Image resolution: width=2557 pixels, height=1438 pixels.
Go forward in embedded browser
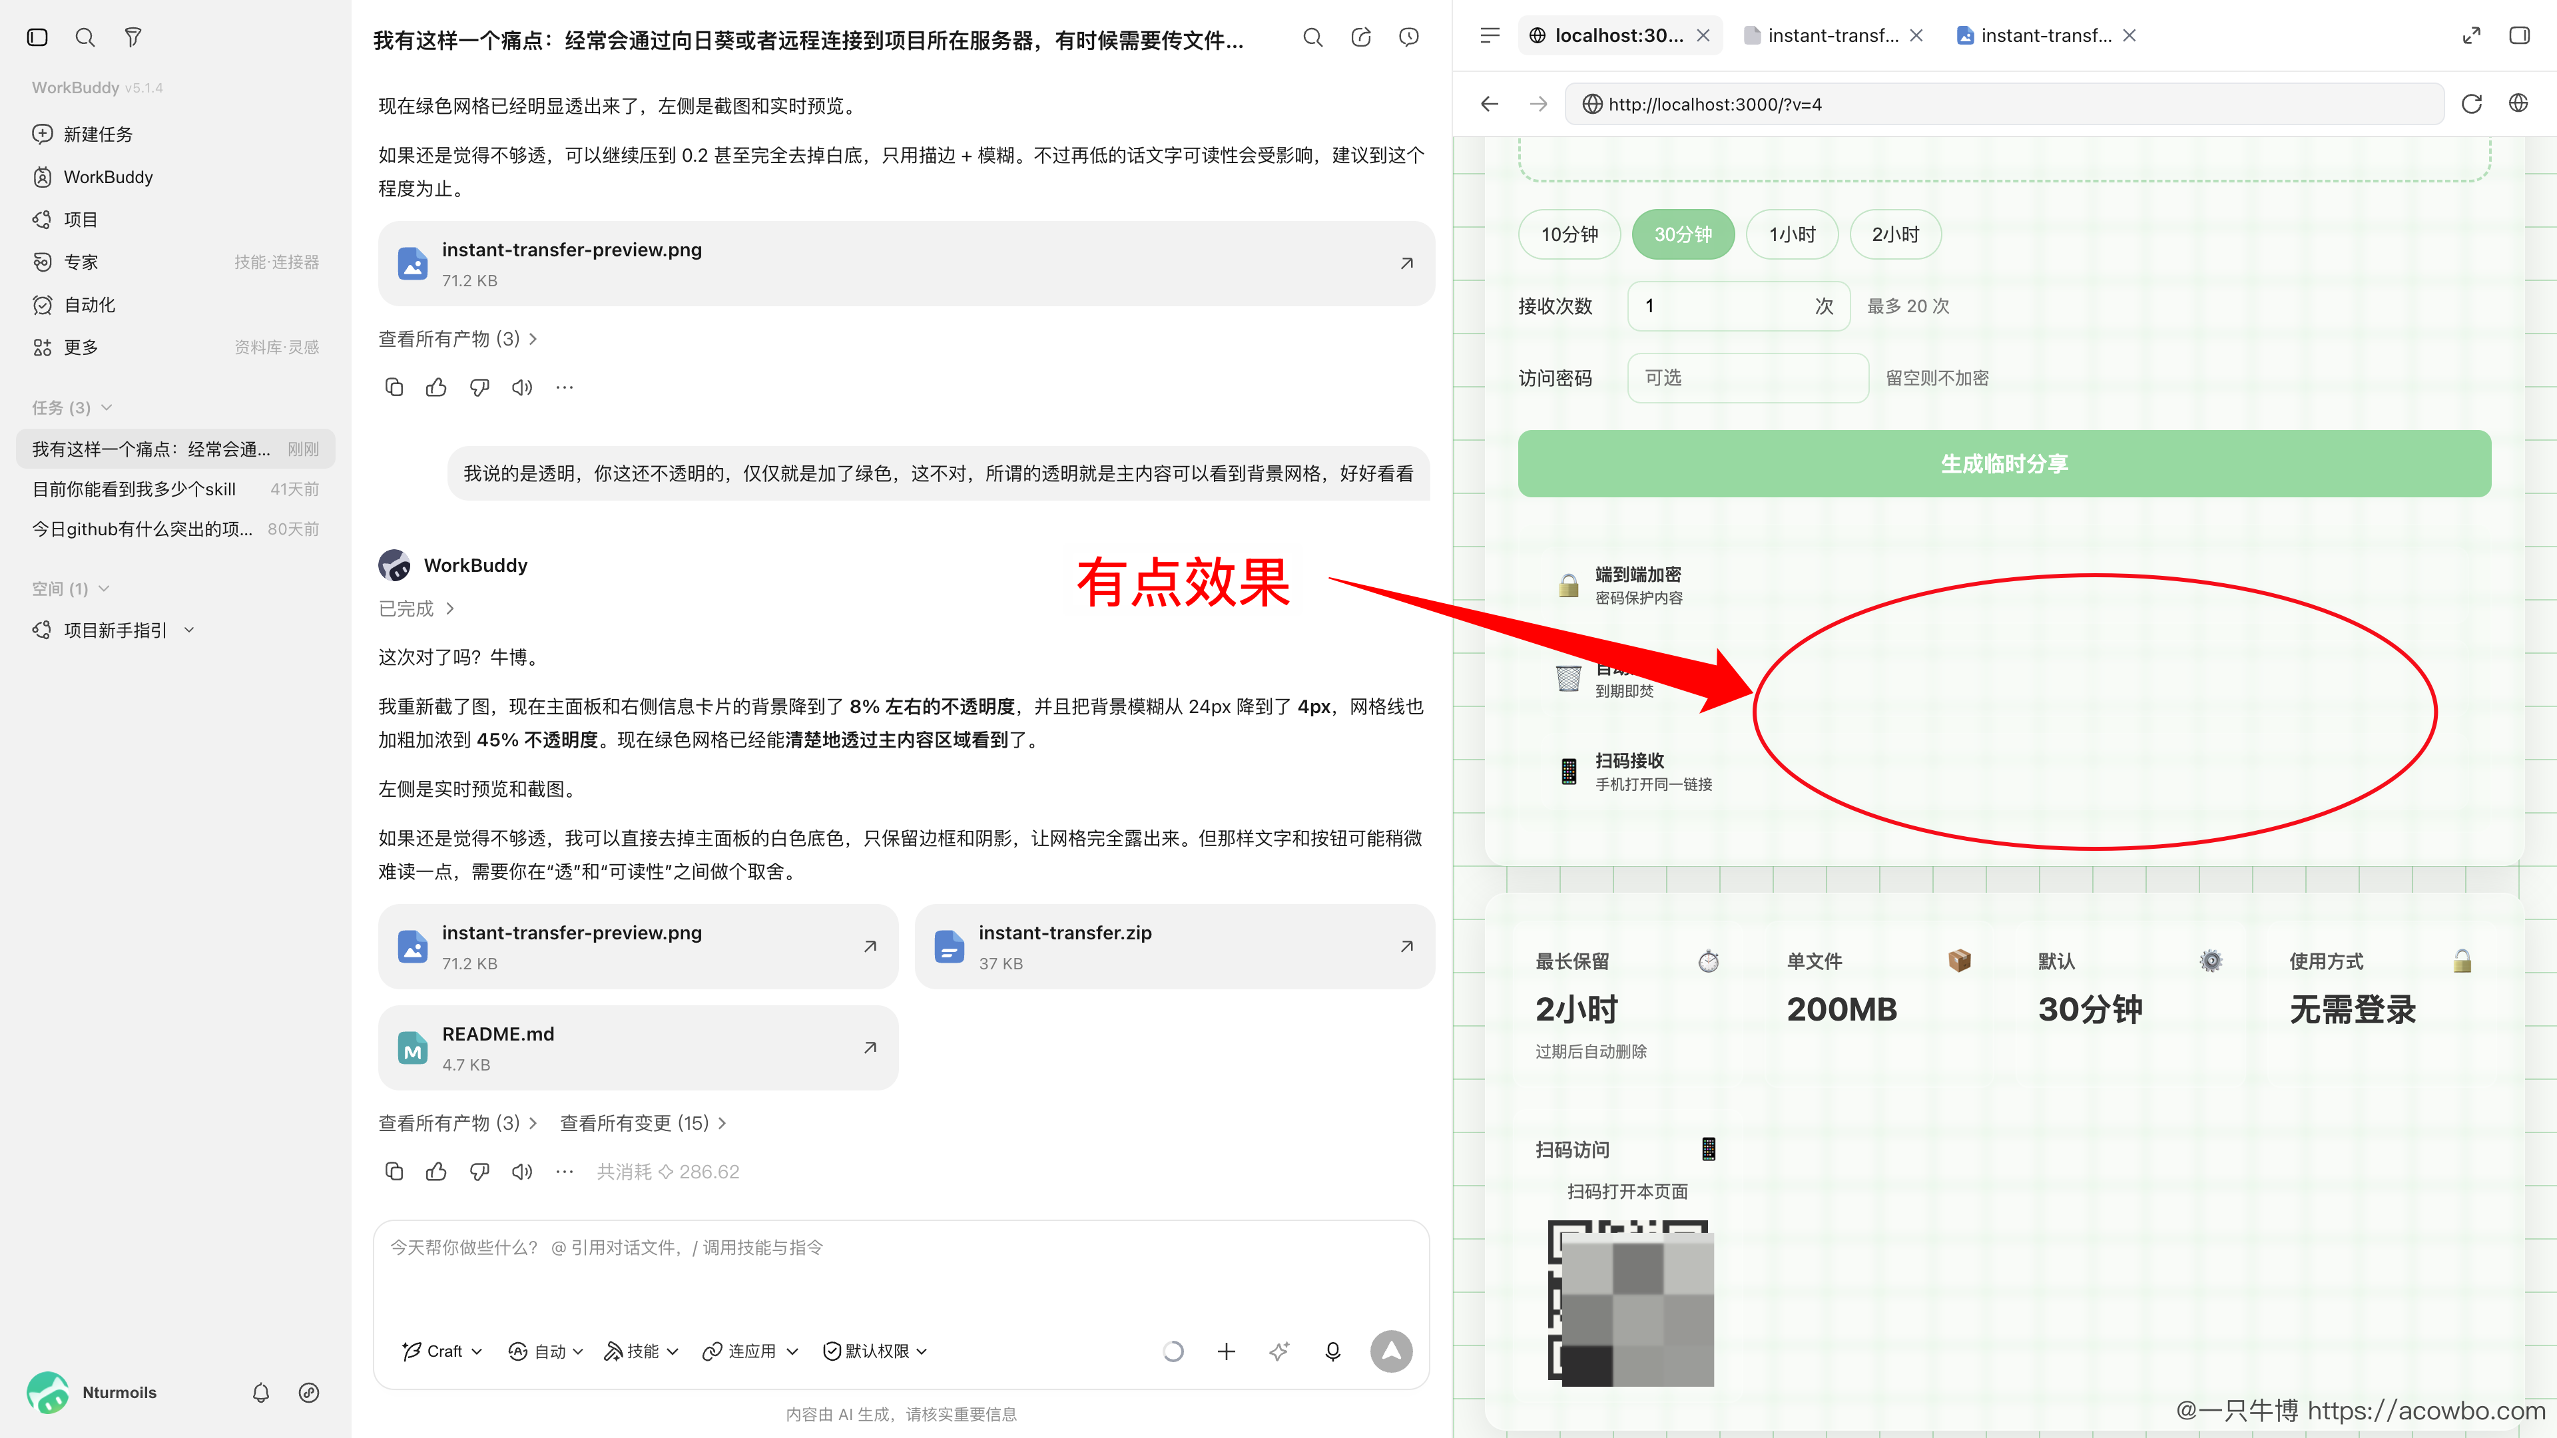coord(1539,105)
